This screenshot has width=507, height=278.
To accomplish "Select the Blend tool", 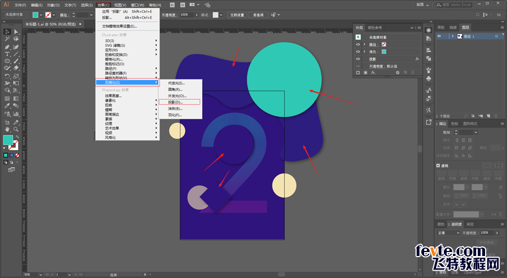I will click(x=16, y=106).
